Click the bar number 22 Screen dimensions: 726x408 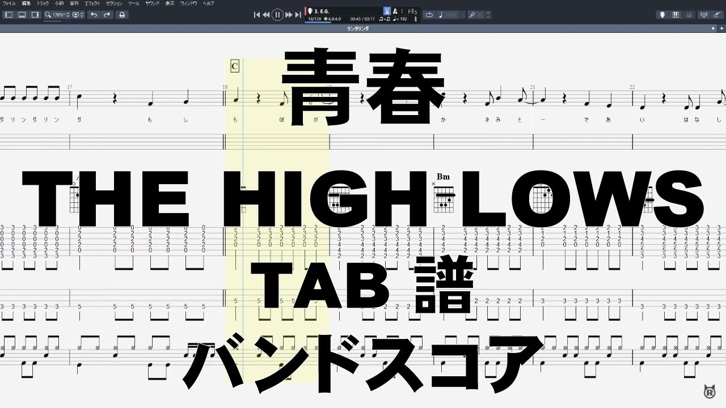(x=632, y=87)
